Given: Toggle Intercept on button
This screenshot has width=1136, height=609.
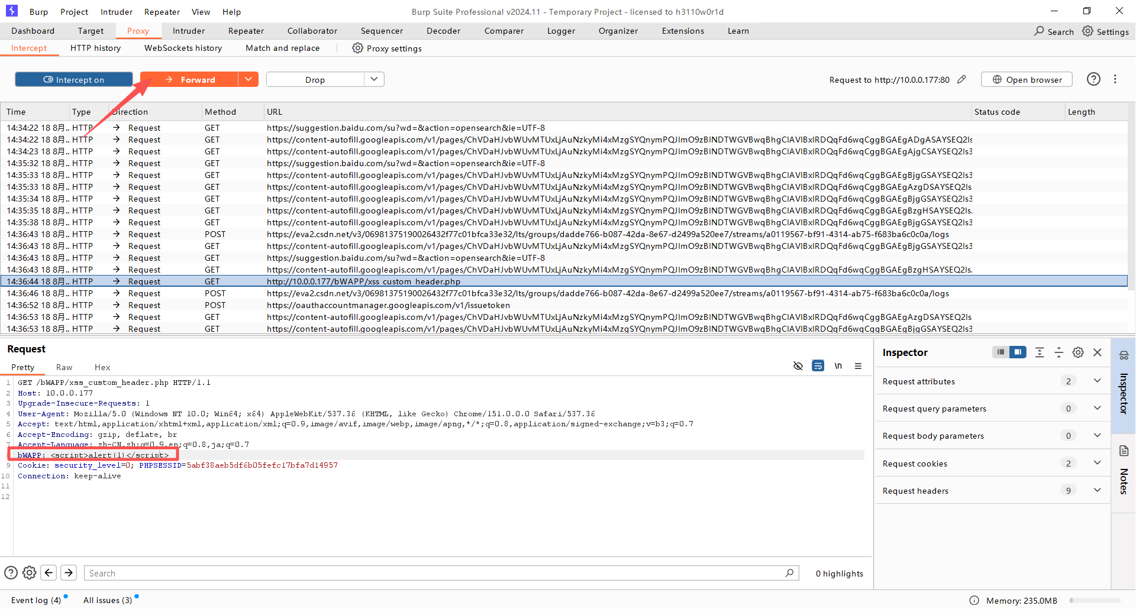Looking at the screenshot, I should pos(74,79).
